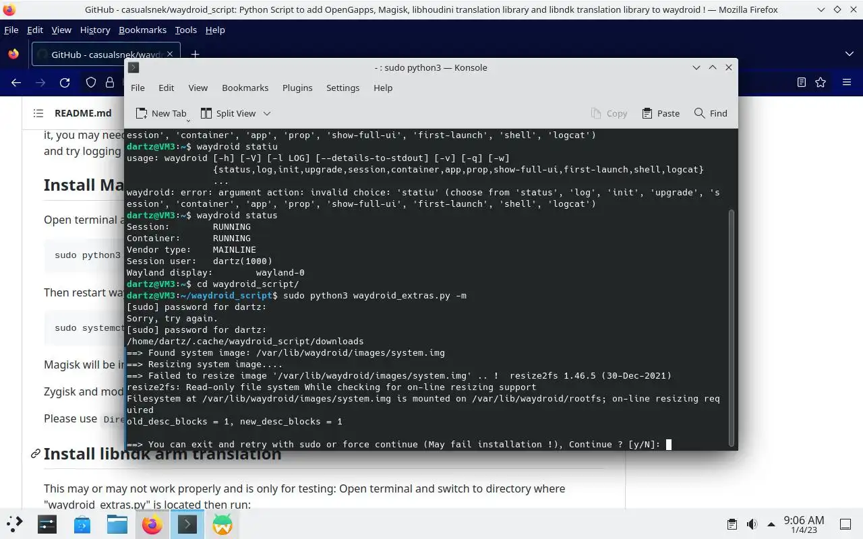
Task: Click the tracking protection shield icon
Action: 91,82
